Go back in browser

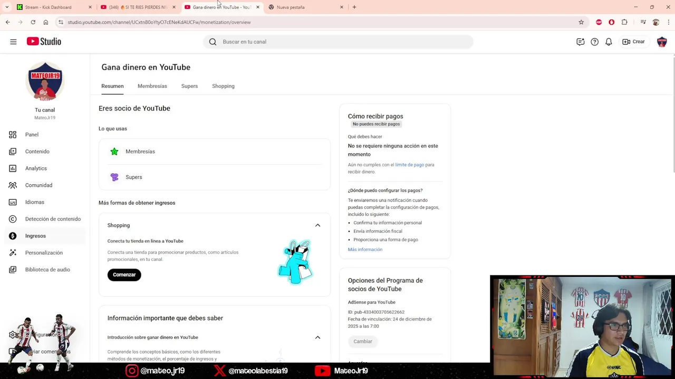7,22
